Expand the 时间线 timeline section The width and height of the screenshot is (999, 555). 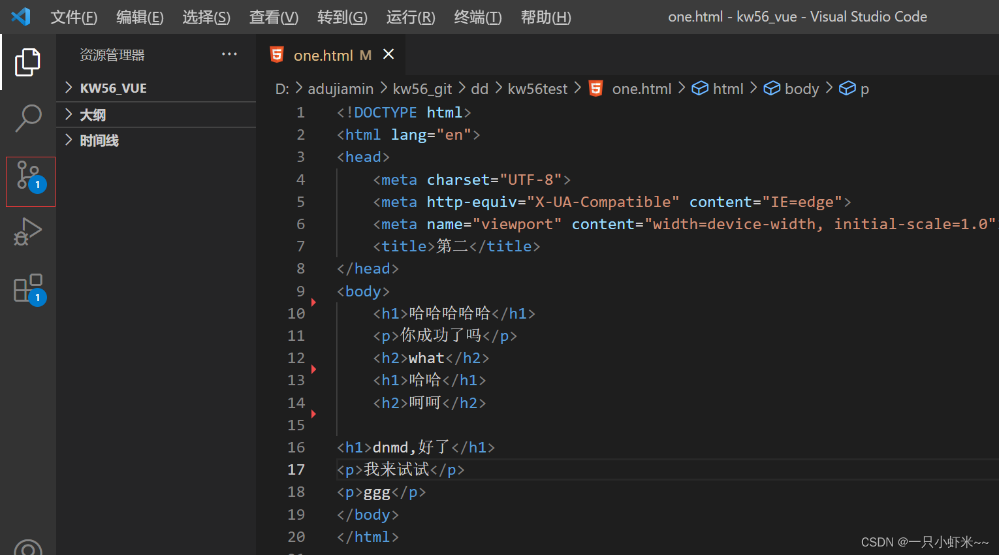tap(157, 140)
